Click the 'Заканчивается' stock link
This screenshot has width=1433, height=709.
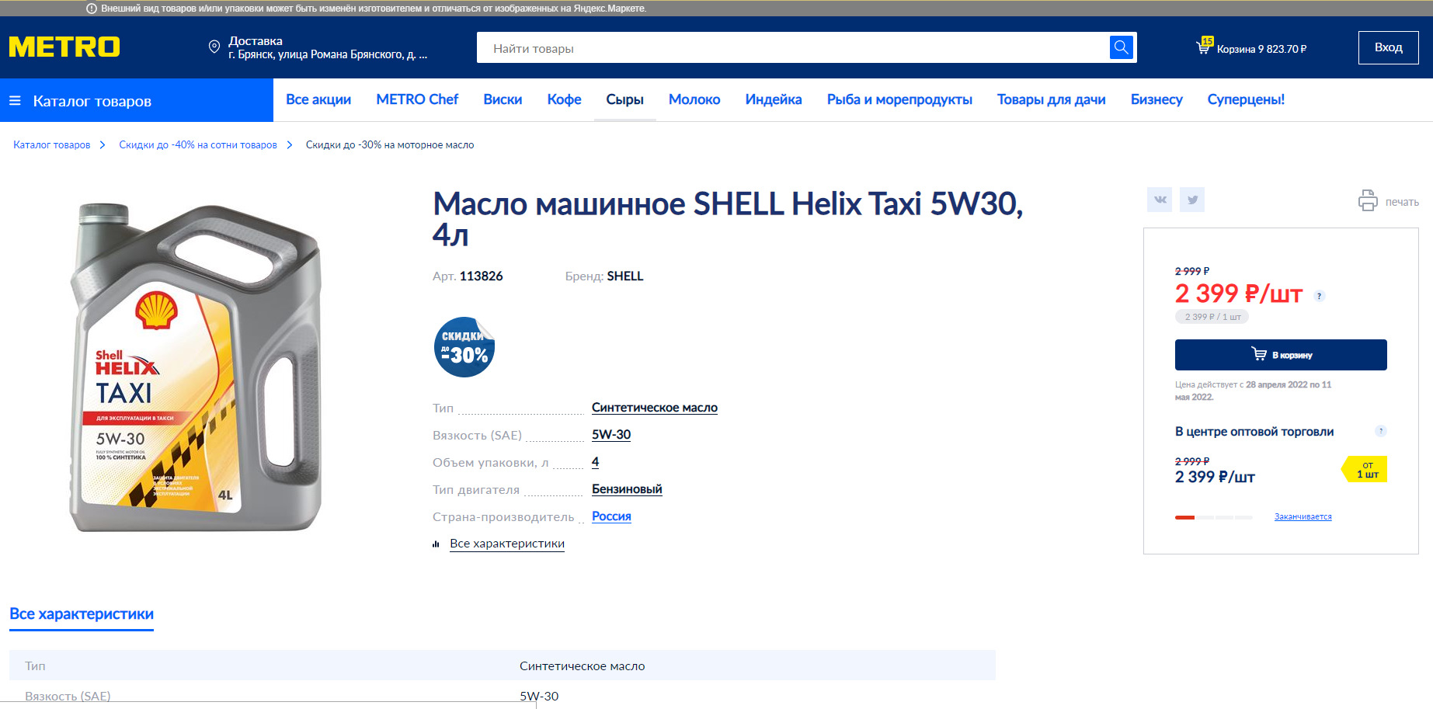tap(1303, 517)
